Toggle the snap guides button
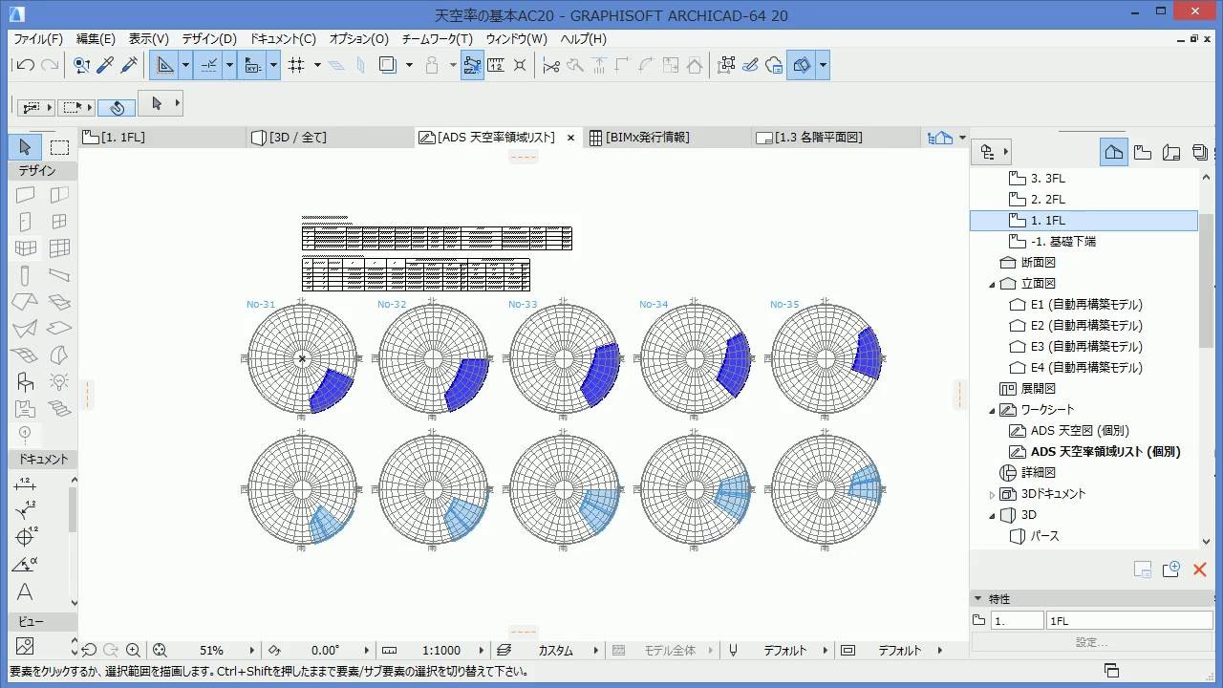The image size is (1223, 688). click(x=209, y=65)
